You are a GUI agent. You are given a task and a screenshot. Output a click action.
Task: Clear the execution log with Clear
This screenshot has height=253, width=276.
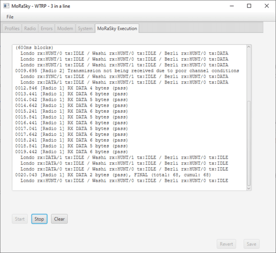click(x=59, y=219)
